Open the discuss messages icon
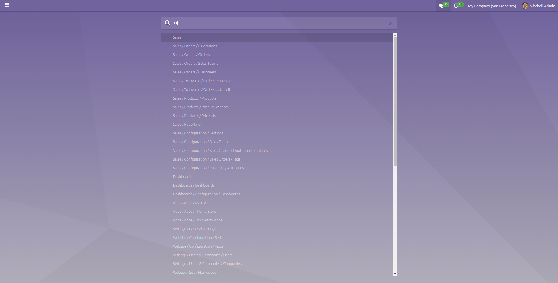 (441, 6)
